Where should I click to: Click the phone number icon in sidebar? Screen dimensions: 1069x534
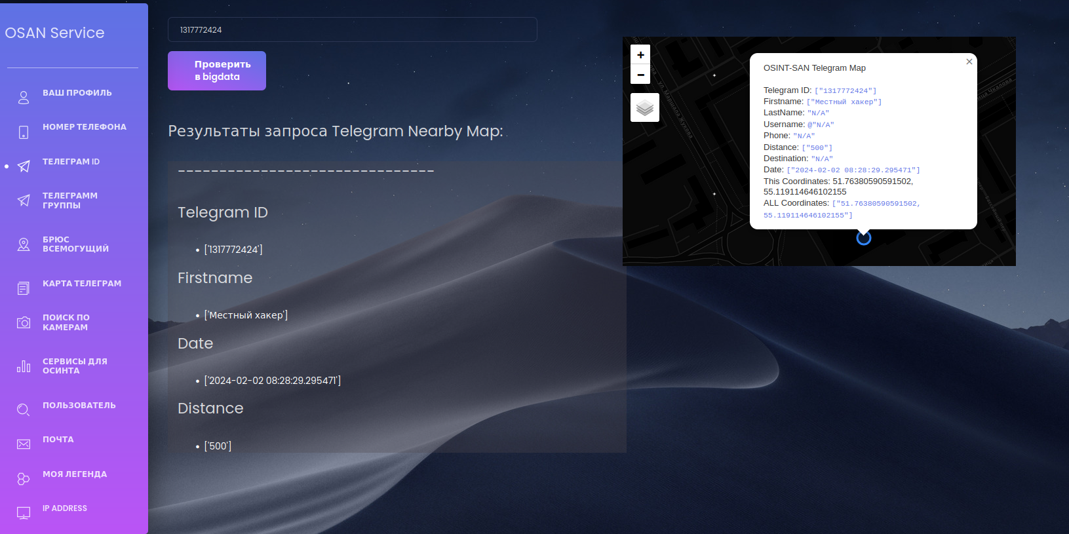click(24, 132)
